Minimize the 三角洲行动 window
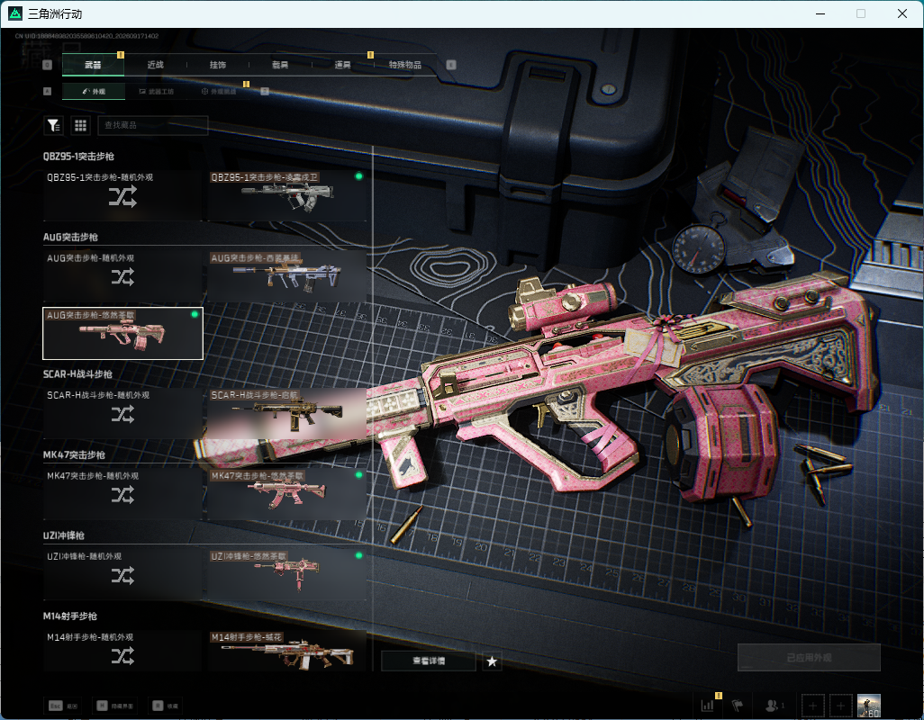 820,13
